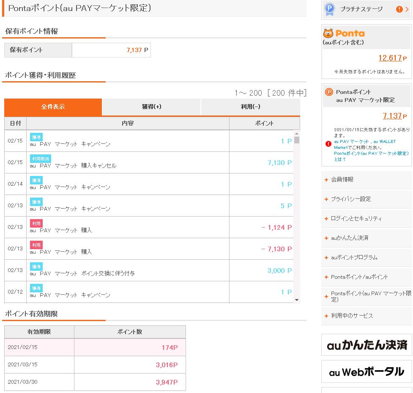The image size is (413, 393).
Task: Click the 獲得 badge in the 02/12 row
Action: click(36, 289)
